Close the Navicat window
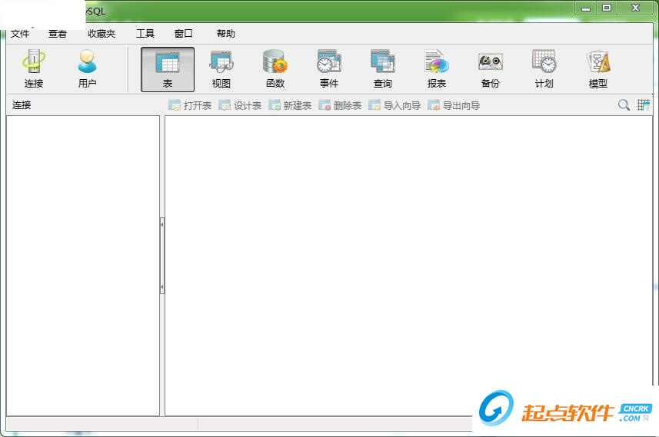Image resolution: width=659 pixels, height=437 pixels. click(635, 8)
